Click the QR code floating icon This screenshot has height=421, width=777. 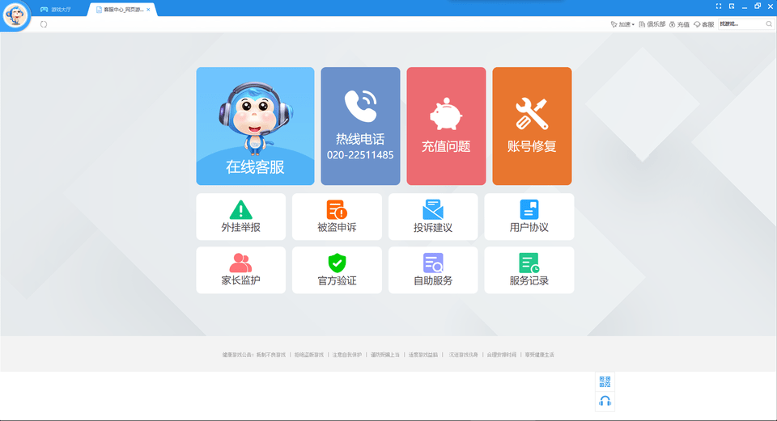click(605, 381)
